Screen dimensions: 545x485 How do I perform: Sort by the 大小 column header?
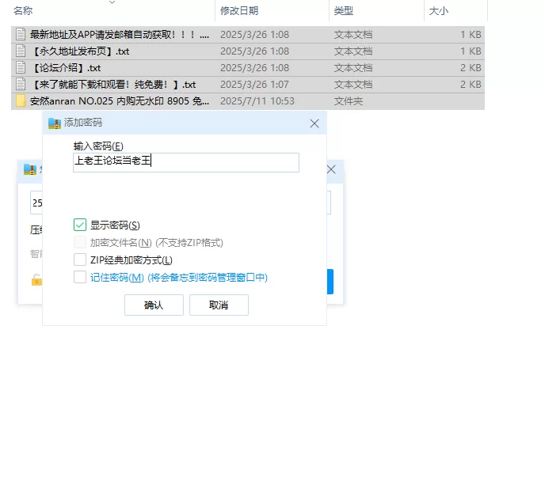tap(439, 11)
